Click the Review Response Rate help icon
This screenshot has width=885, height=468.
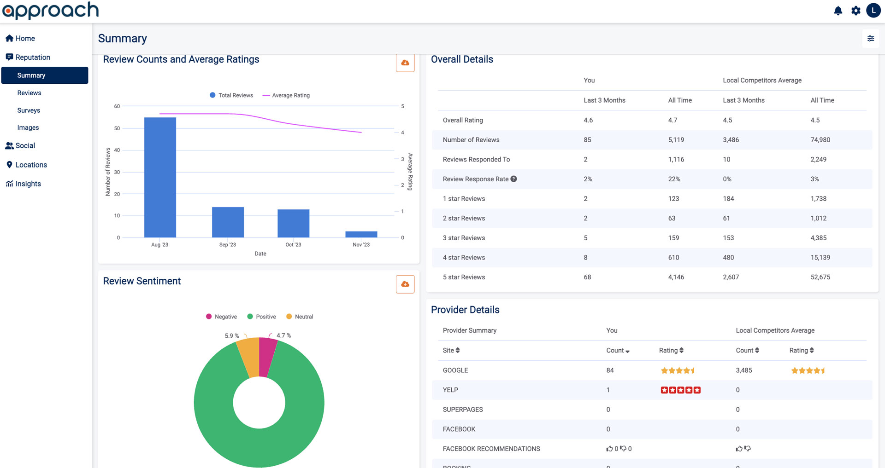tap(513, 179)
